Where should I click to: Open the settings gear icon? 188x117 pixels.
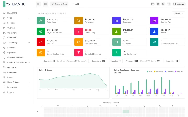[169, 4]
